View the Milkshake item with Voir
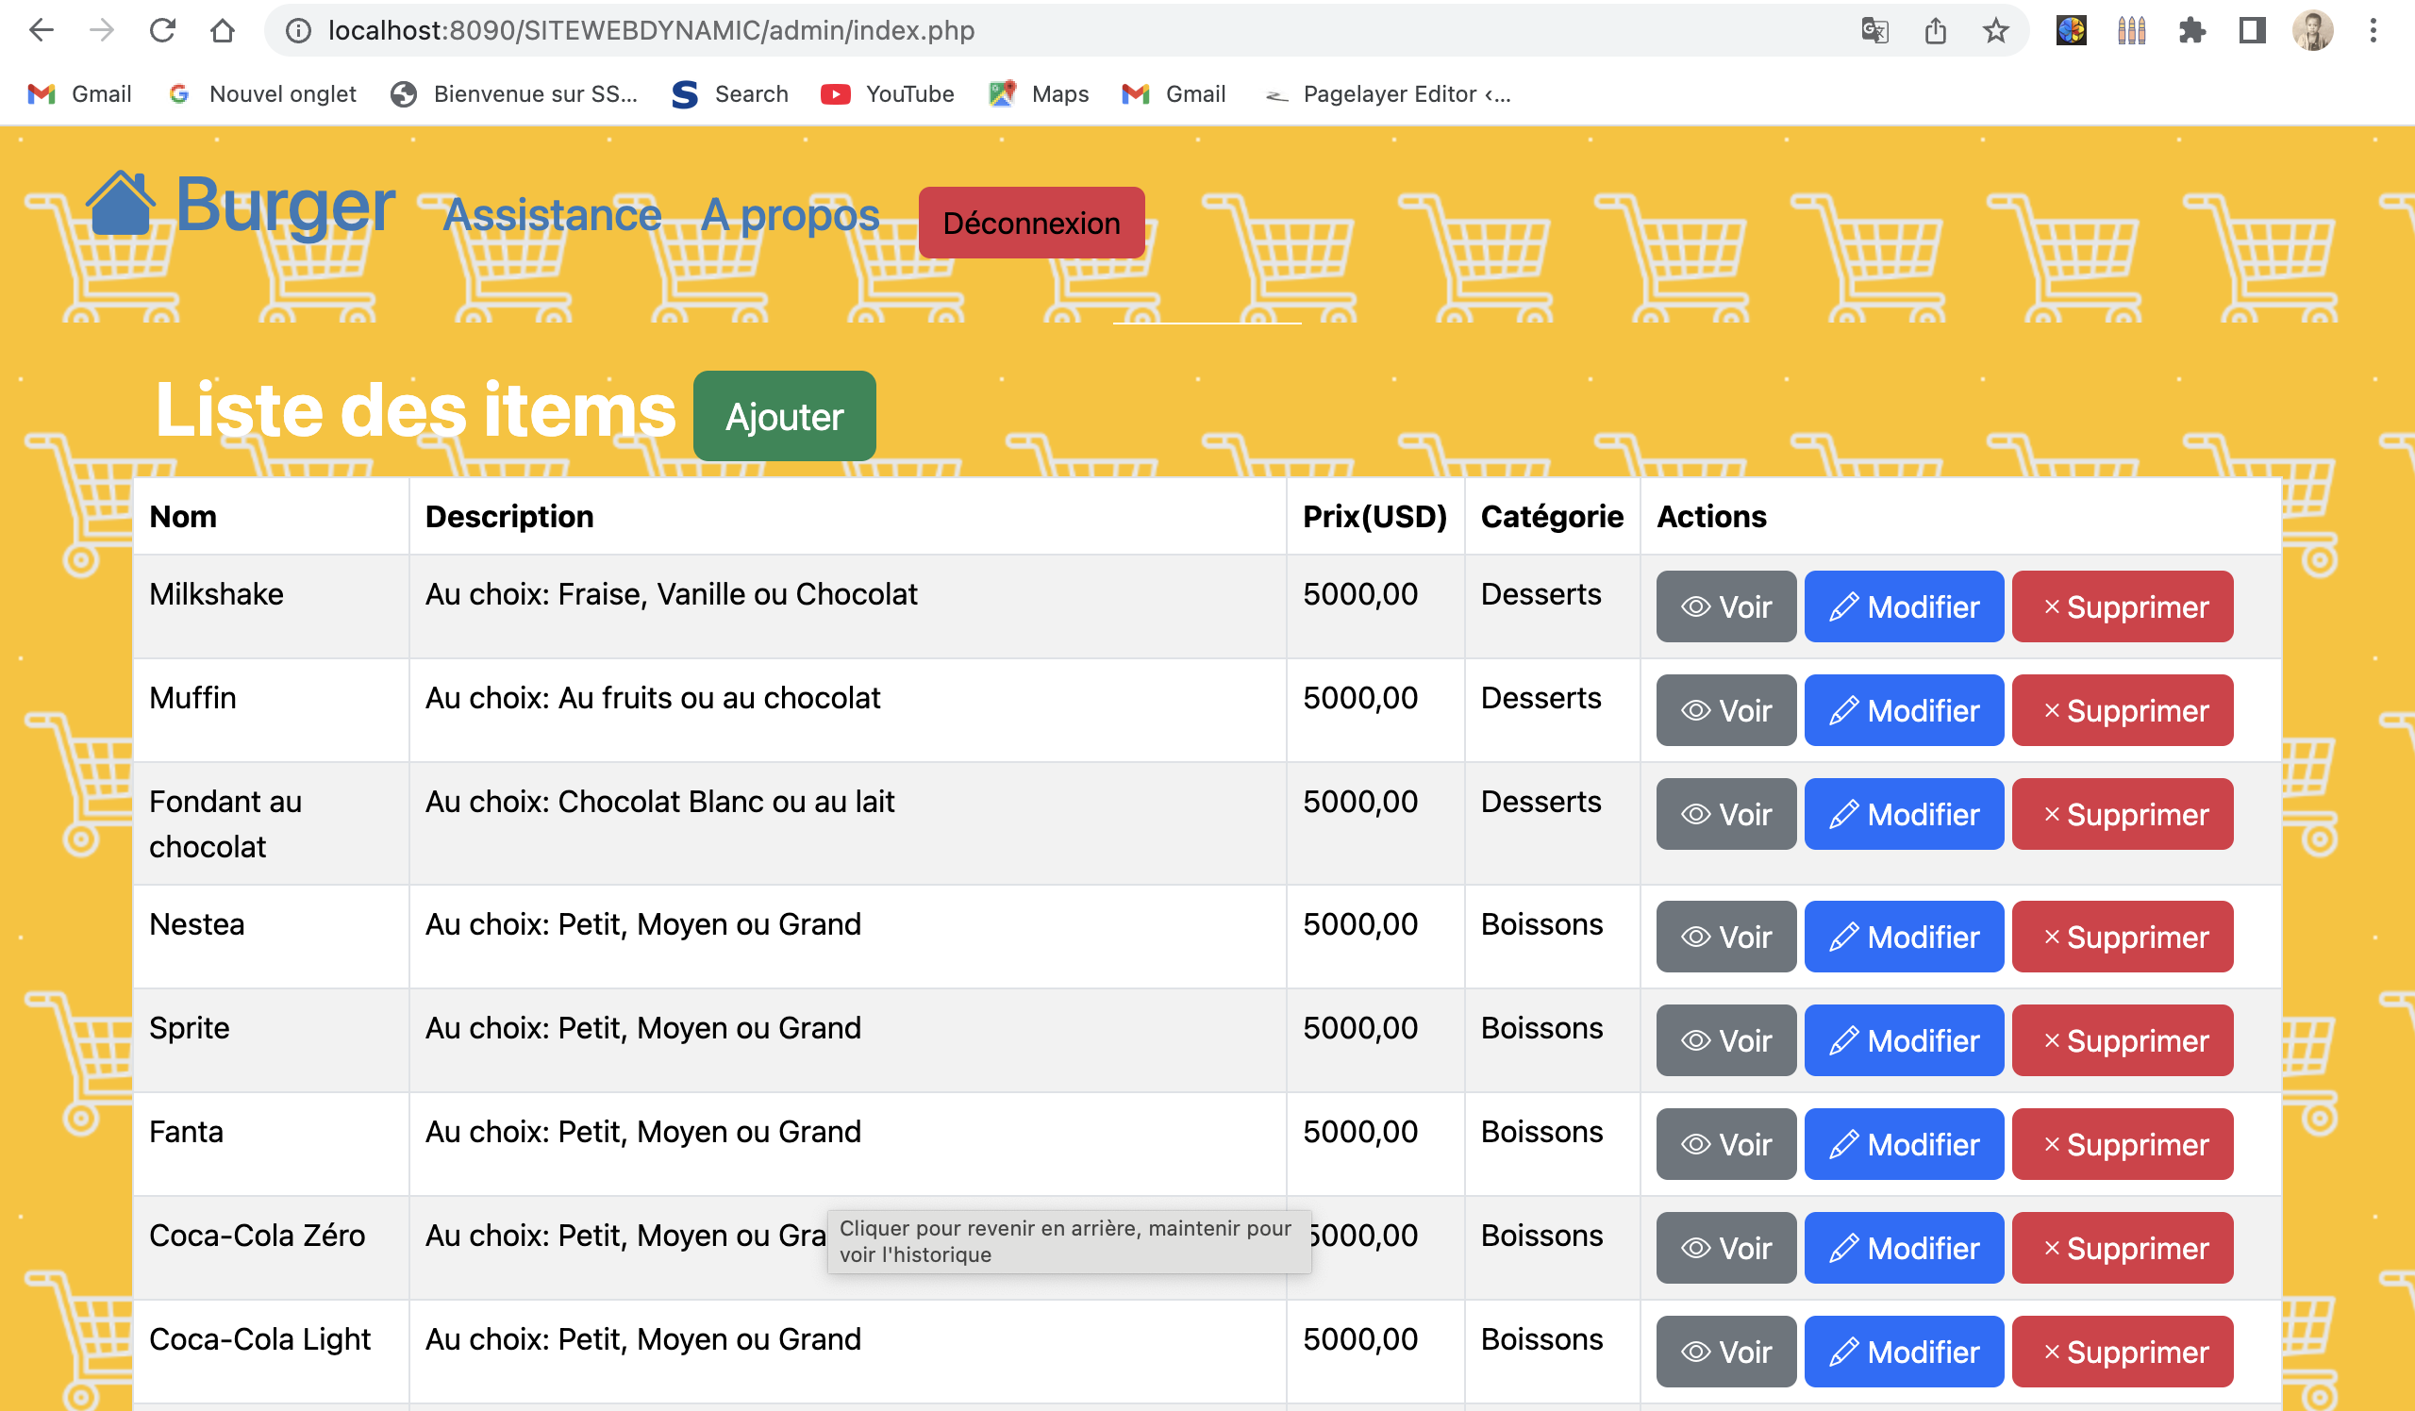2415x1411 pixels. 1726,607
